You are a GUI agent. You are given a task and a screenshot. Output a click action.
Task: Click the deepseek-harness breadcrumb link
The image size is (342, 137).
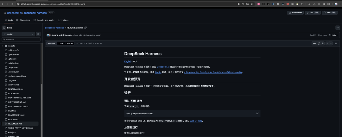pos(54,28)
